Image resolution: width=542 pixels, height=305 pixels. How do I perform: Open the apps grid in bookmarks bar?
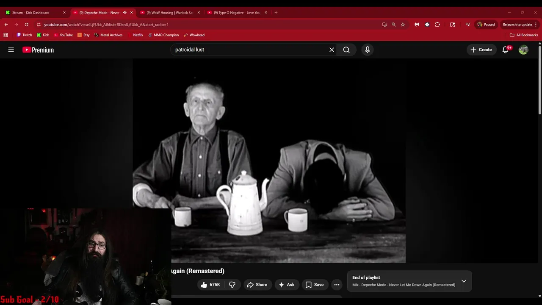(x=6, y=35)
